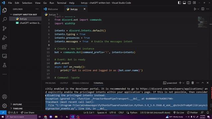This screenshot has width=212, height=119.
Task: Toggle the secondary side bar layout button
Action: coord(189,3)
